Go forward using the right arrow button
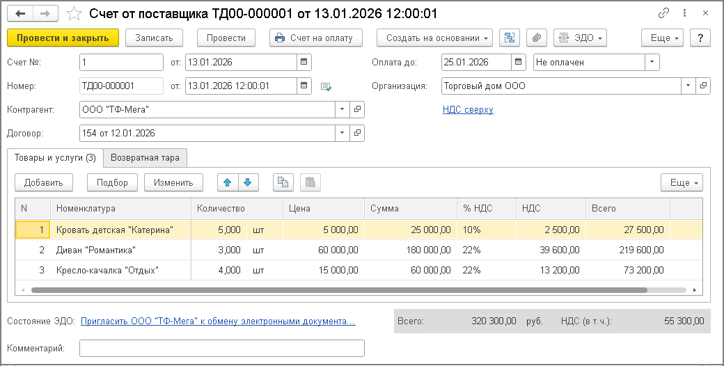Image resolution: width=724 pixels, height=366 pixels. (x=45, y=14)
